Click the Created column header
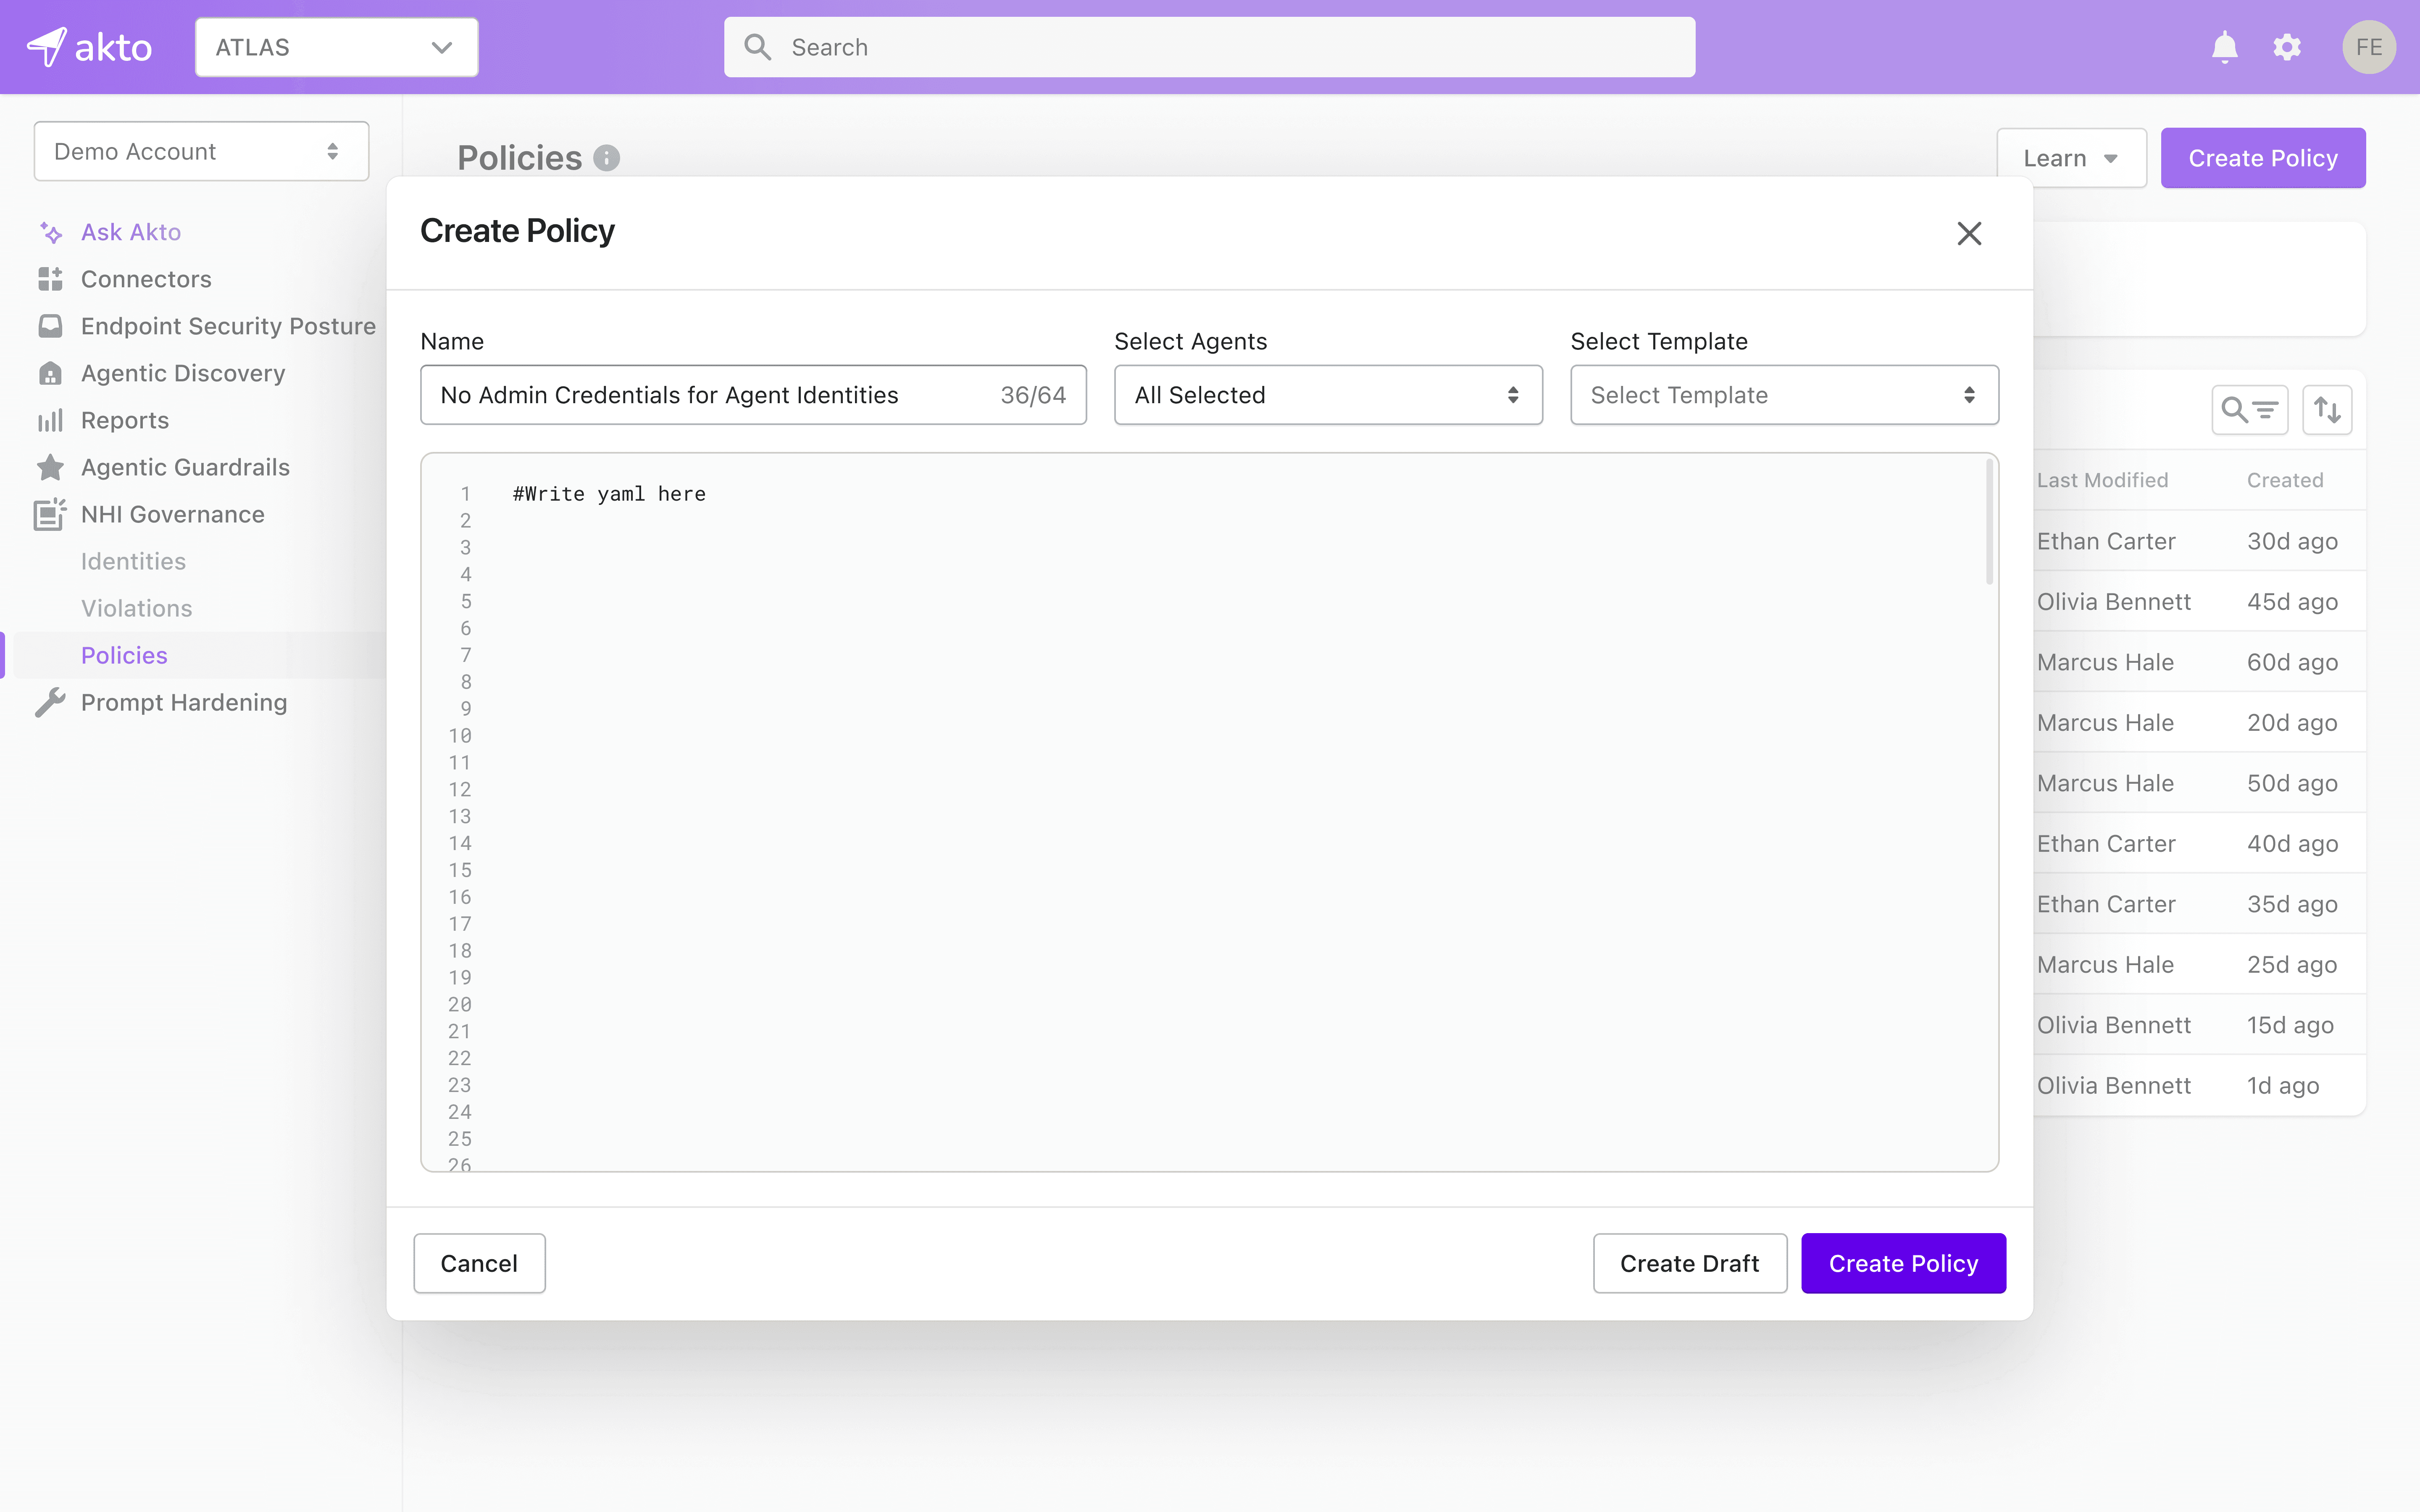This screenshot has height=1512, width=2420. click(2285, 480)
